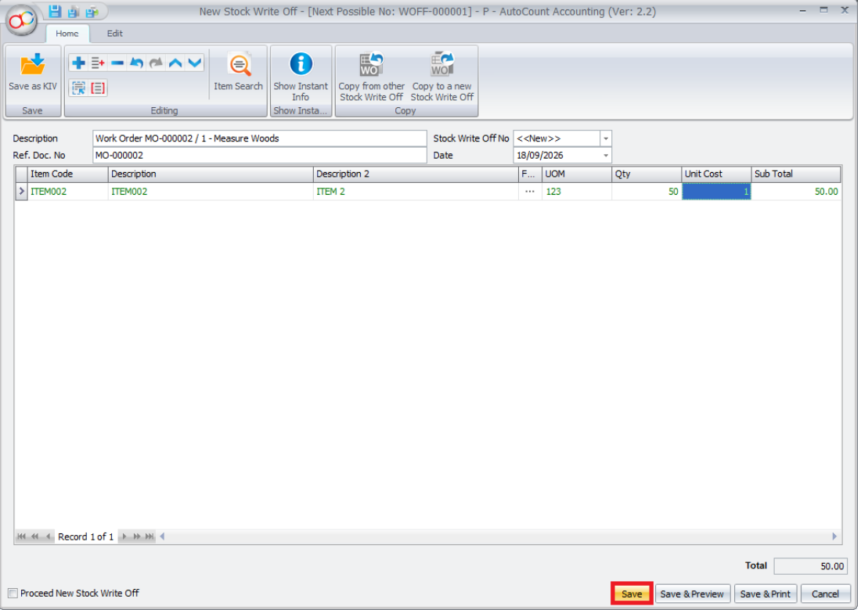Switch to the Edit ribbon tab
This screenshot has height=610, width=861.
click(x=114, y=34)
